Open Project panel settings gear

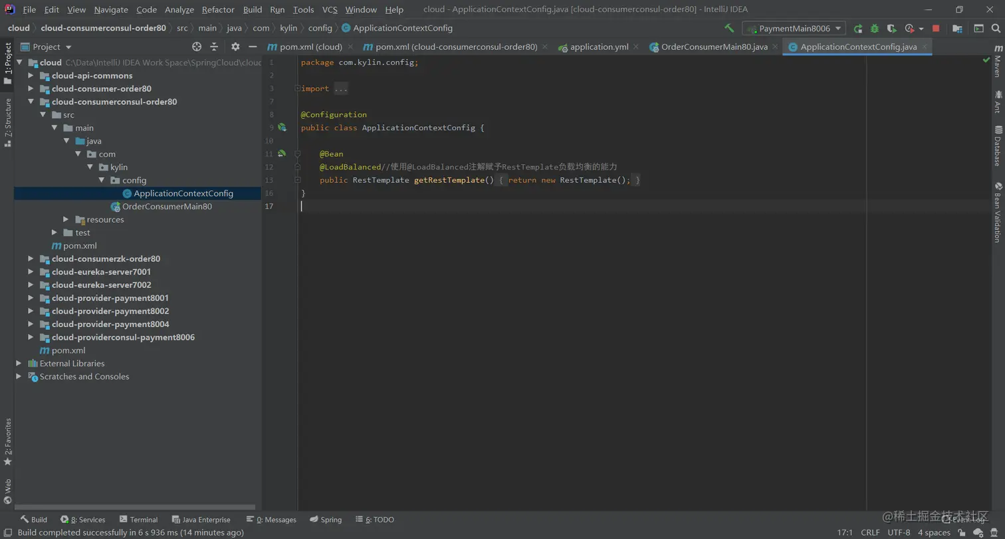point(235,47)
